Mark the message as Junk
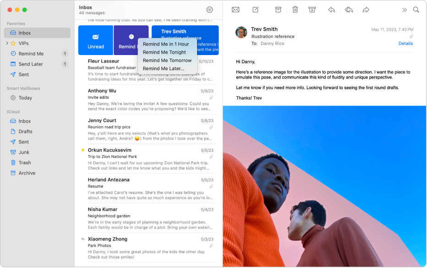 point(312,9)
